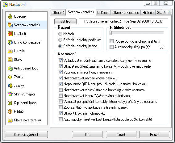Uncheck Vypnout animaci ikony narozenin

[60, 72]
